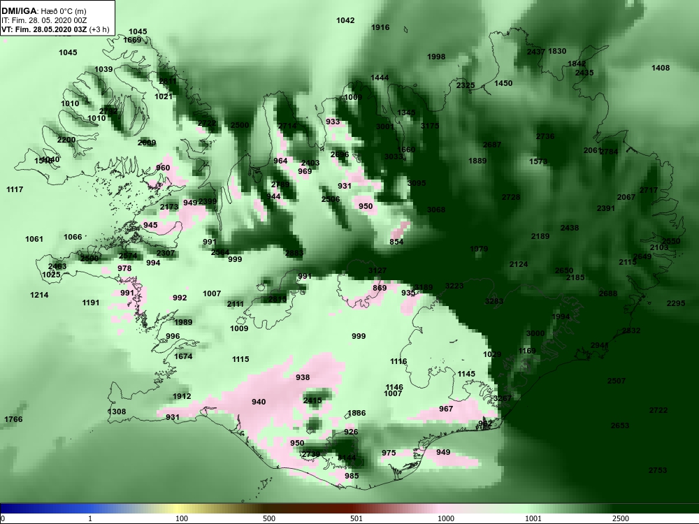Click the map value 854
The width and height of the screenshot is (699, 524).
click(x=396, y=242)
